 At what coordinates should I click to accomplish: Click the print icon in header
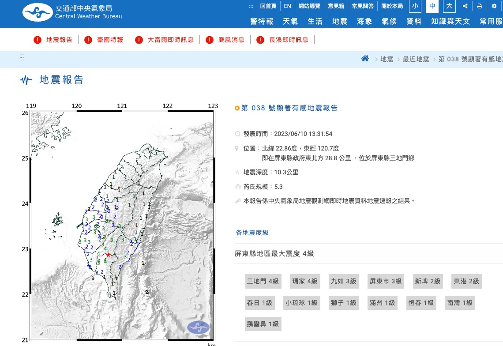click(479, 6)
